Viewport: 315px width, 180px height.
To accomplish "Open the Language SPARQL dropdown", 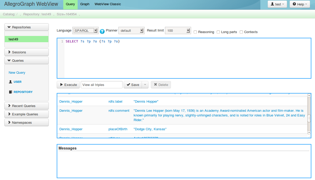I will click(85, 30).
